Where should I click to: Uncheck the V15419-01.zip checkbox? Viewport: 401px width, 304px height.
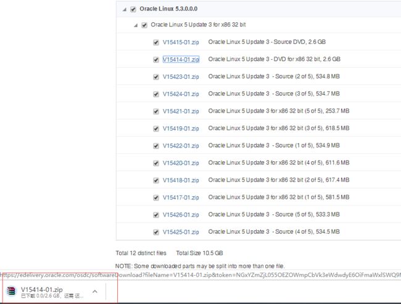click(155, 129)
